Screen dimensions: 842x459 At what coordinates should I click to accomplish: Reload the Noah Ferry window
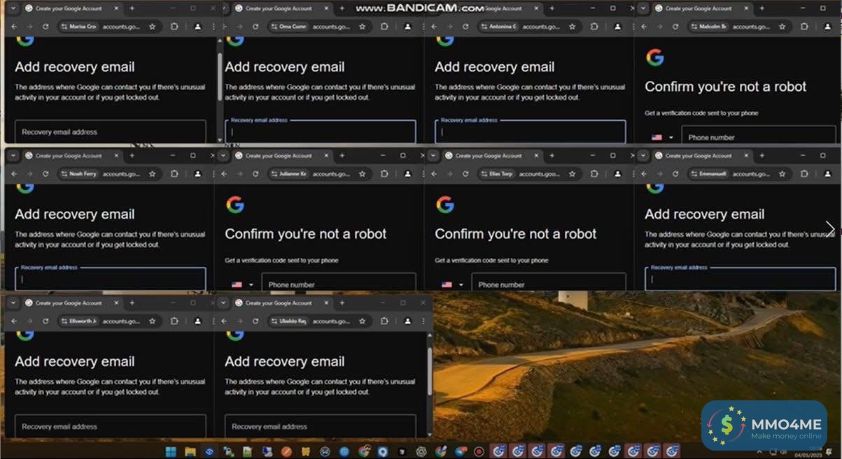click(45, 174)
